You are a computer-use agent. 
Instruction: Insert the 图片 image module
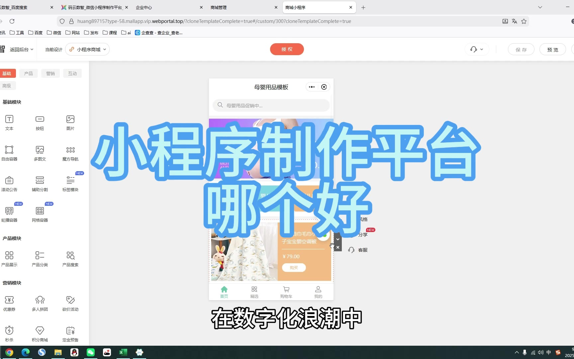(x=70, y=122)
